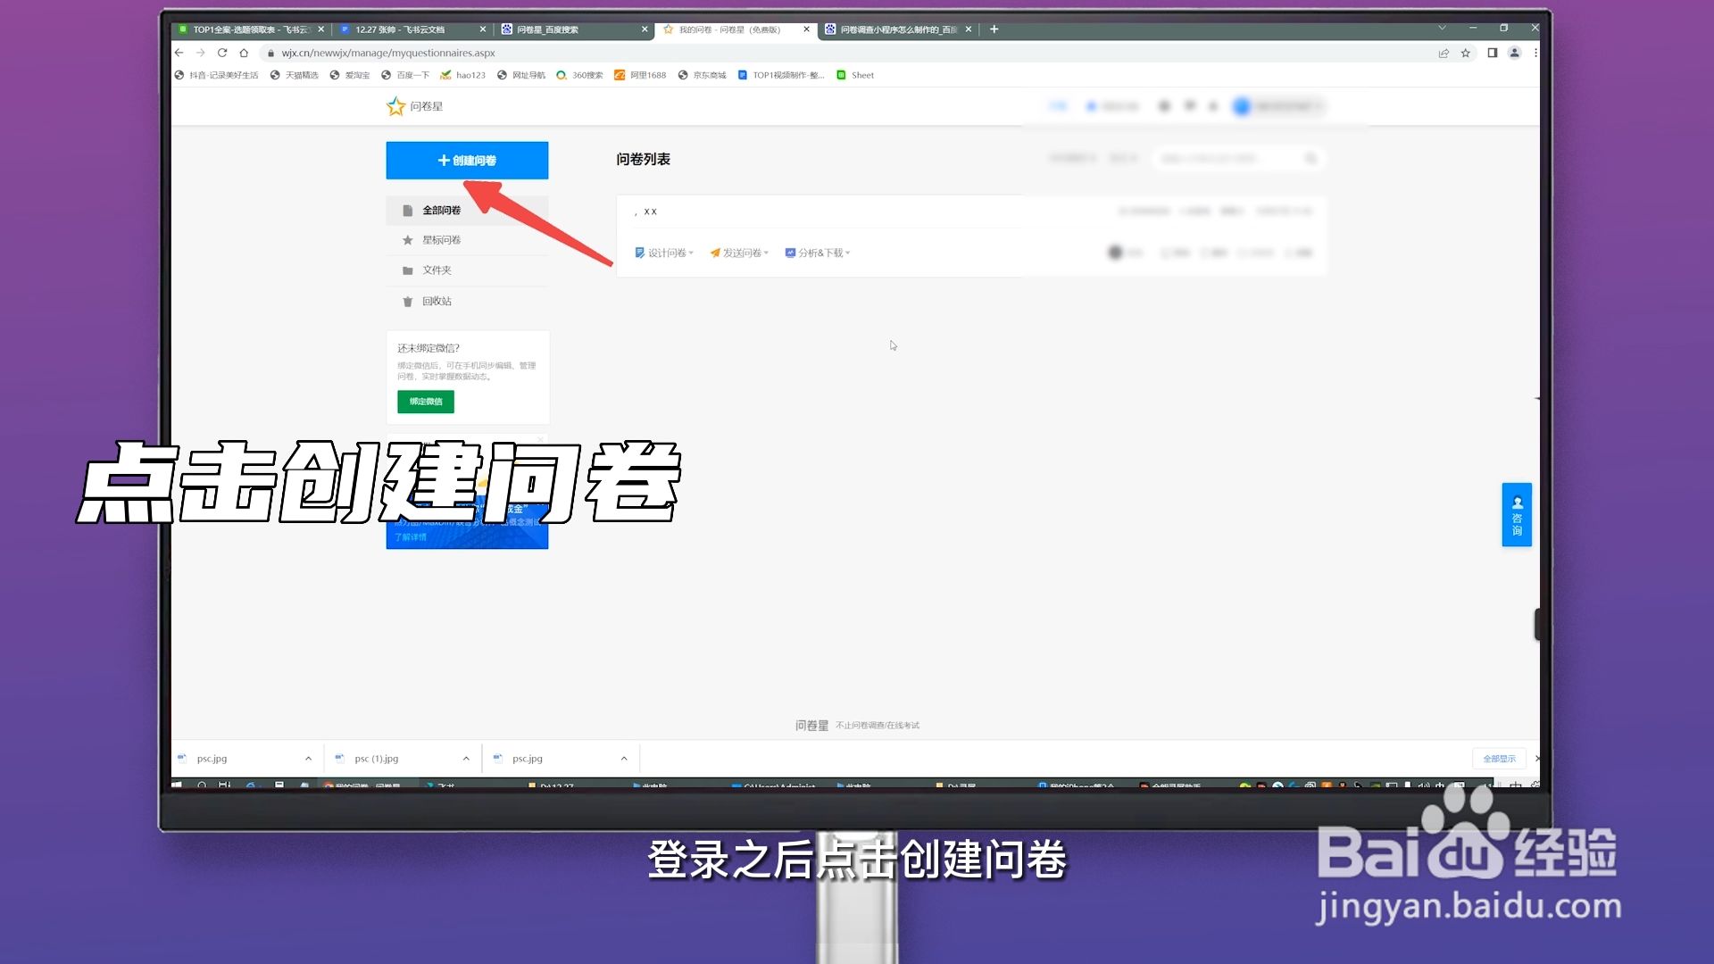Click the 了解详情 link in banner
This screenshot has width=1714, height=964.
(411, 537)
